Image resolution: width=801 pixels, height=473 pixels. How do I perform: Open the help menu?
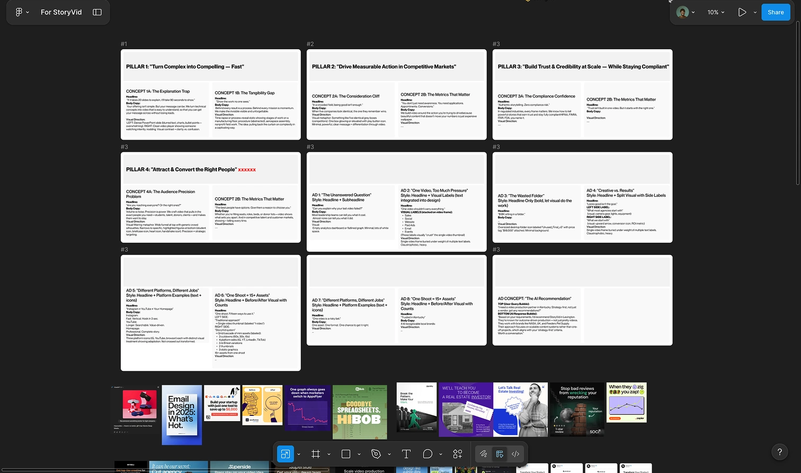tap(780, 452)
